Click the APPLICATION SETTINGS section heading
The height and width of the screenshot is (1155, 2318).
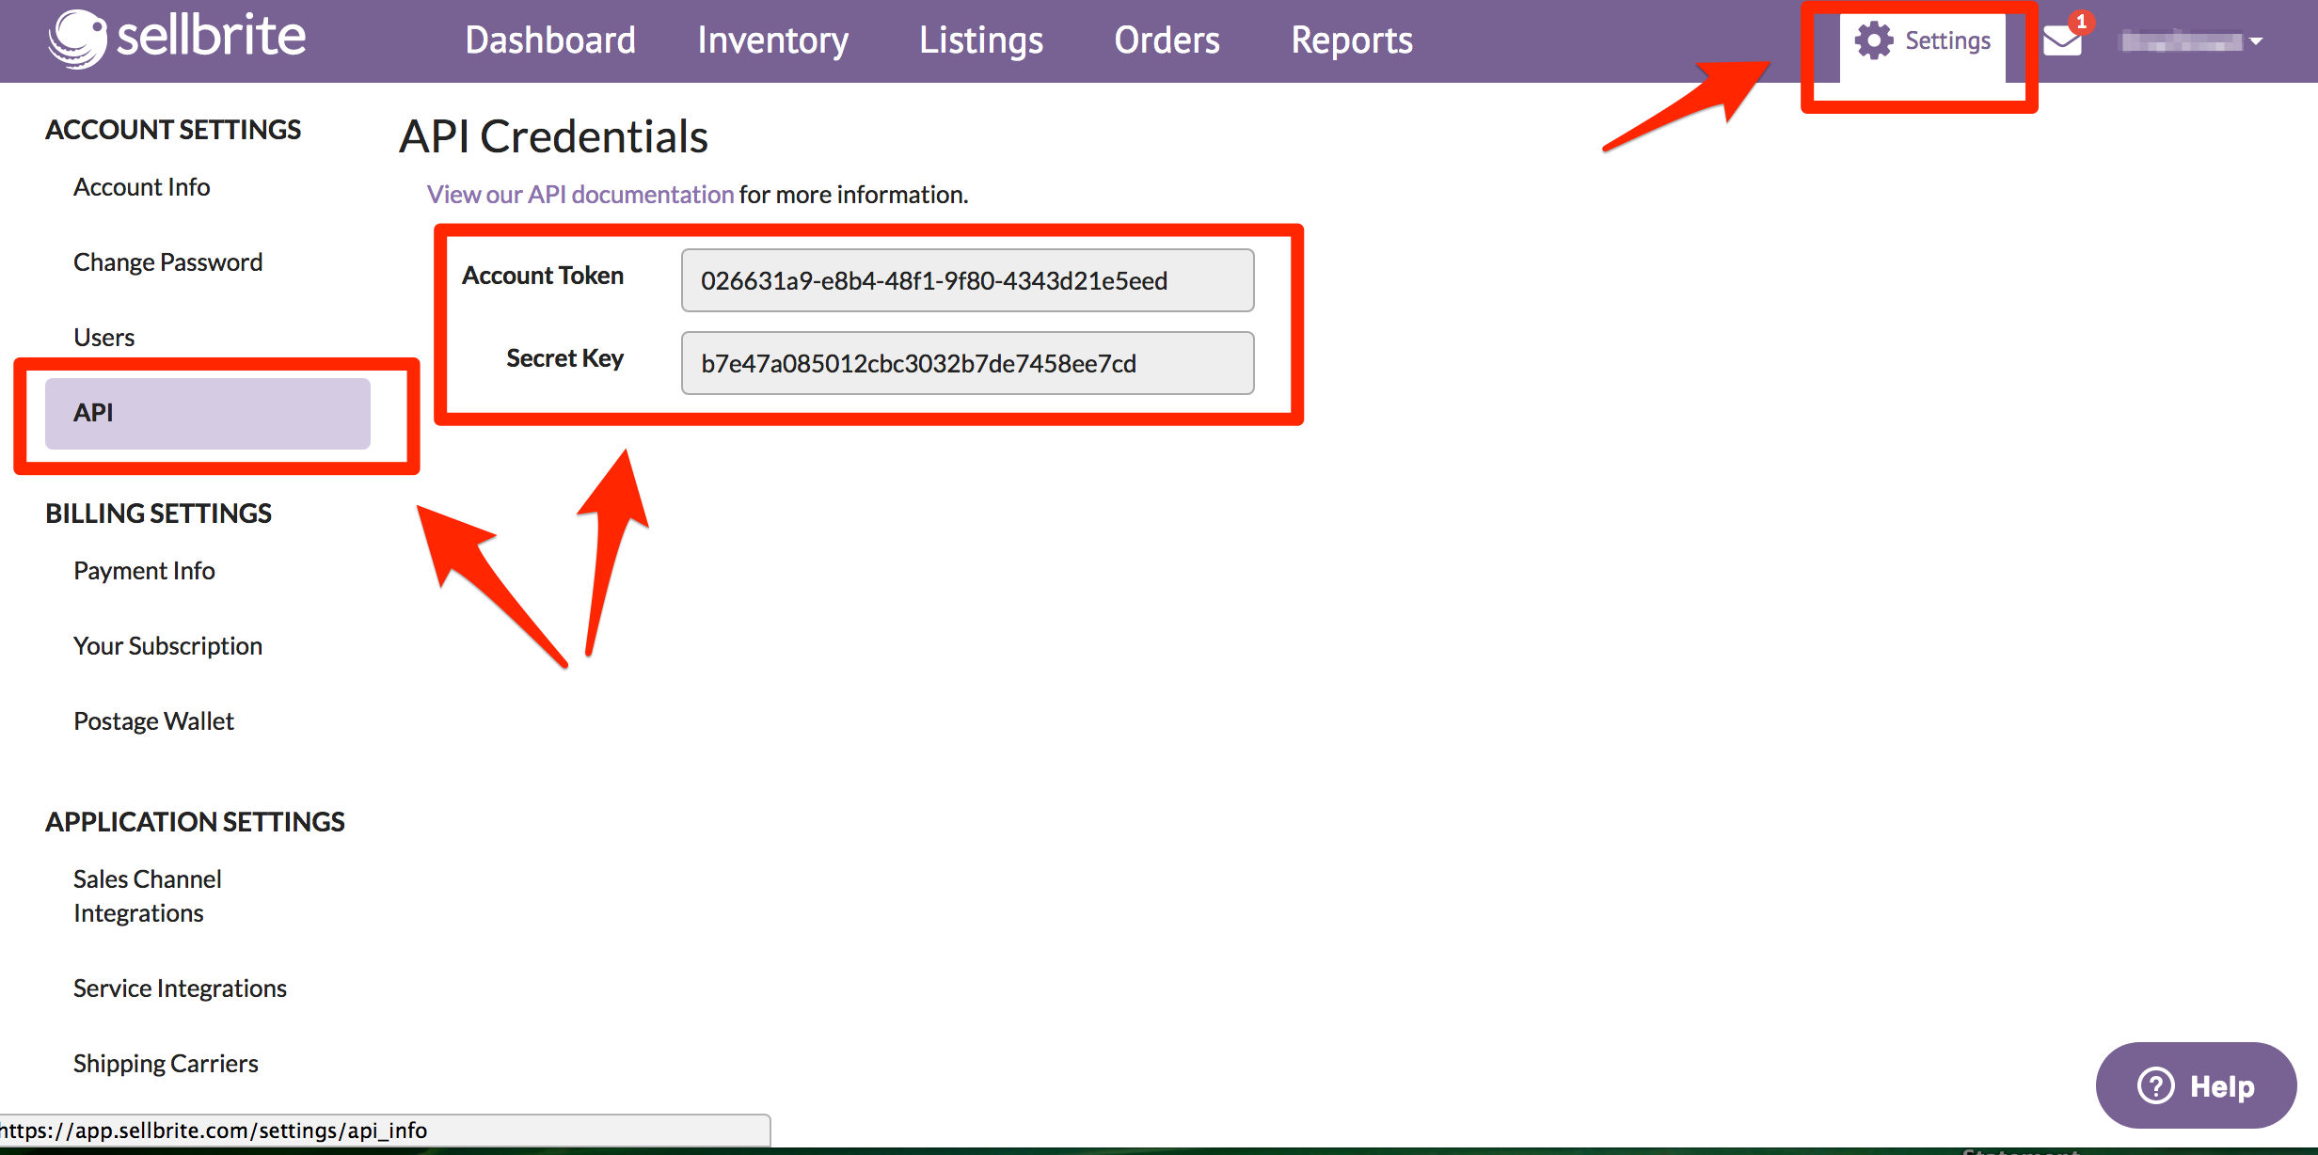[x=196, y=822]
